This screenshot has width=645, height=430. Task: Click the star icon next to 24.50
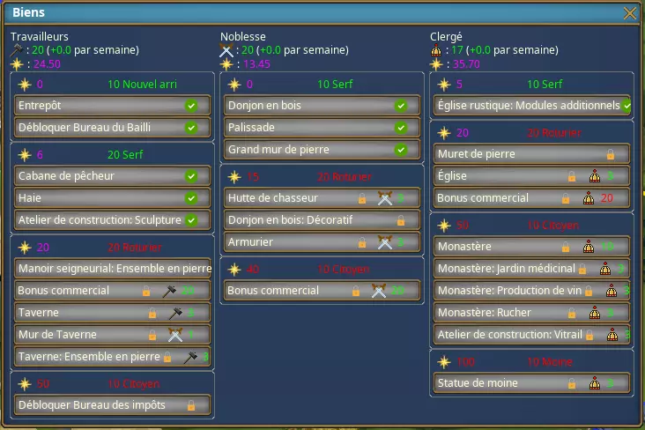[17, 64]
